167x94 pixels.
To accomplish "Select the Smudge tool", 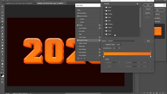I will (2, 46).
